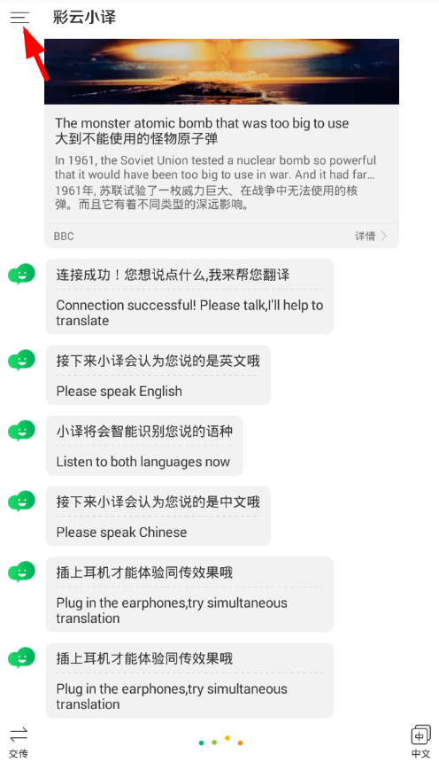Tap green avatar beside Please speak English
The image size is (439, 762).
21,360
